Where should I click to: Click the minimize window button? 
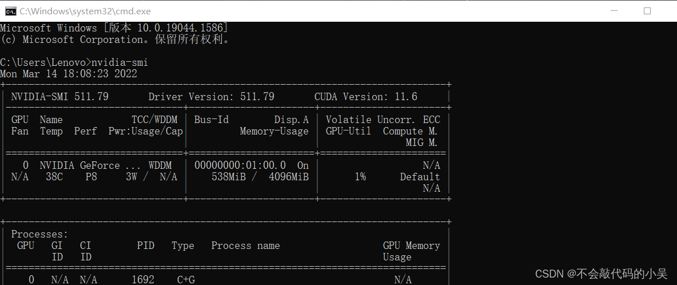(x=613, y=11)
